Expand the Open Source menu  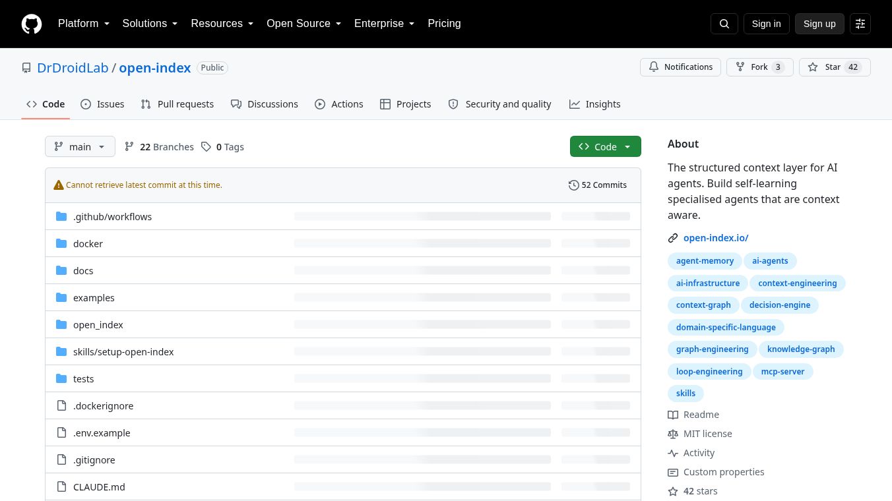(304, 24)
